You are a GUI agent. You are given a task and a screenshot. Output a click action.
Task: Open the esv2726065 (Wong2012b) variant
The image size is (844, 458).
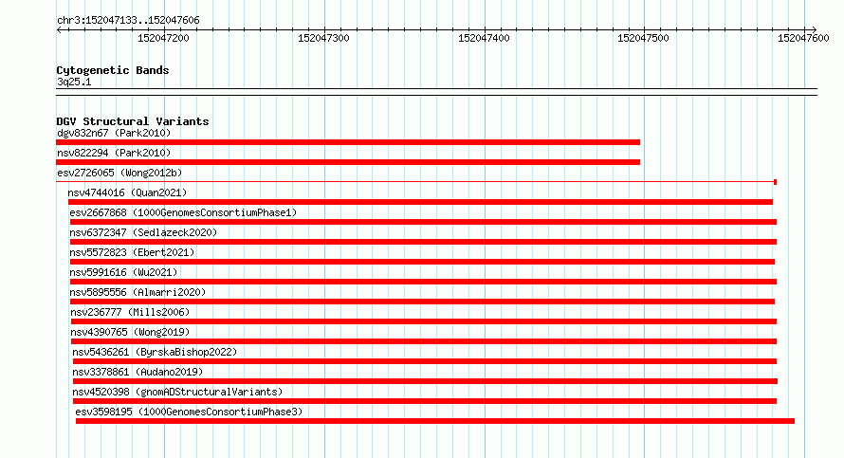[119, 173]
